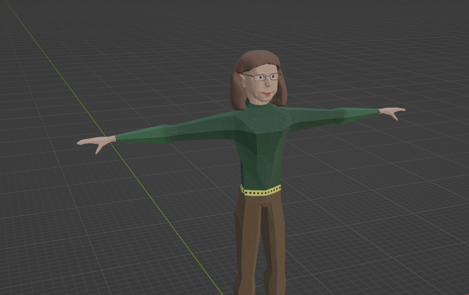469x295 pixels.
Task: Click the yellow dotted belt
Action: (x=260, y=190)
